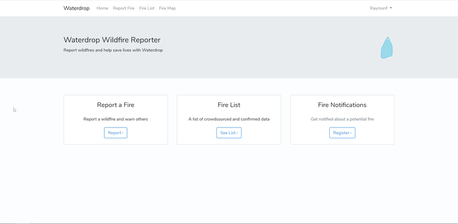Open the Fire Map page

point(167,8)
